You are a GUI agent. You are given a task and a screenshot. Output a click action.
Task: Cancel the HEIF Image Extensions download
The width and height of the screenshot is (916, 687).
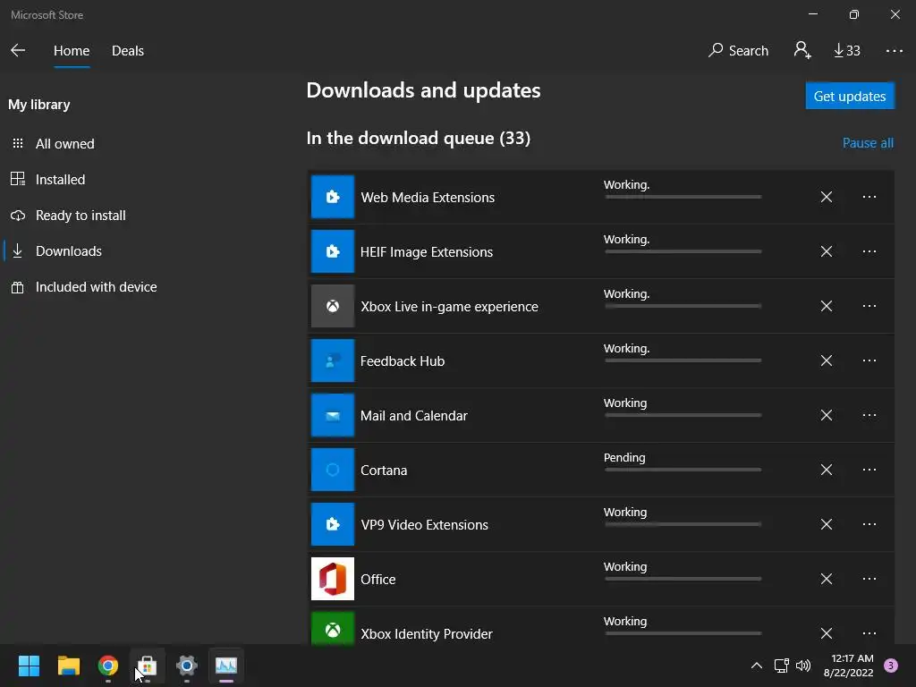pos(826,251)
